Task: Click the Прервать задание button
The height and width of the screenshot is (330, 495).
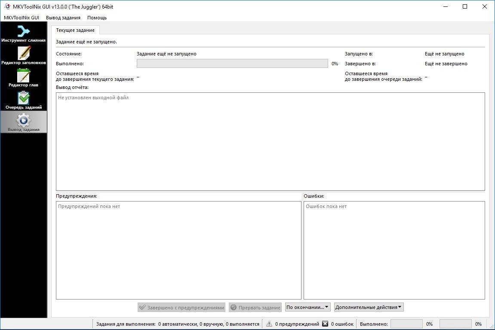Action: coord(255,307)
